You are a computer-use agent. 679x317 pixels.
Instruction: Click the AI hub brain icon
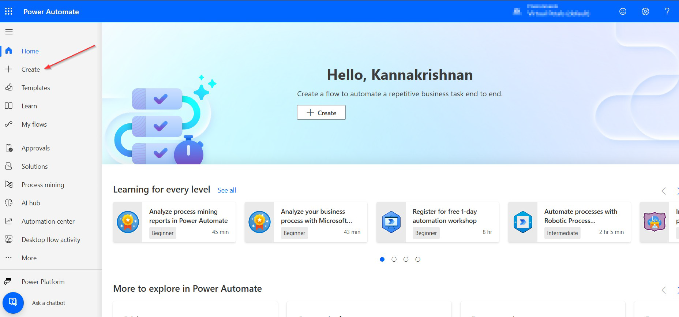pyautogui.click(x=9, y=203)
